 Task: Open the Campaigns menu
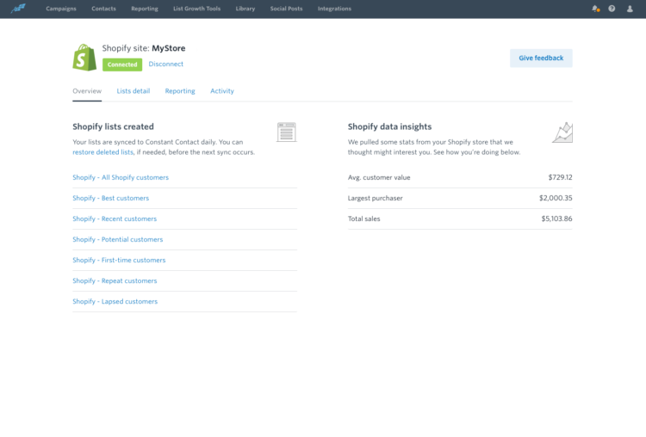coord(61,9)
